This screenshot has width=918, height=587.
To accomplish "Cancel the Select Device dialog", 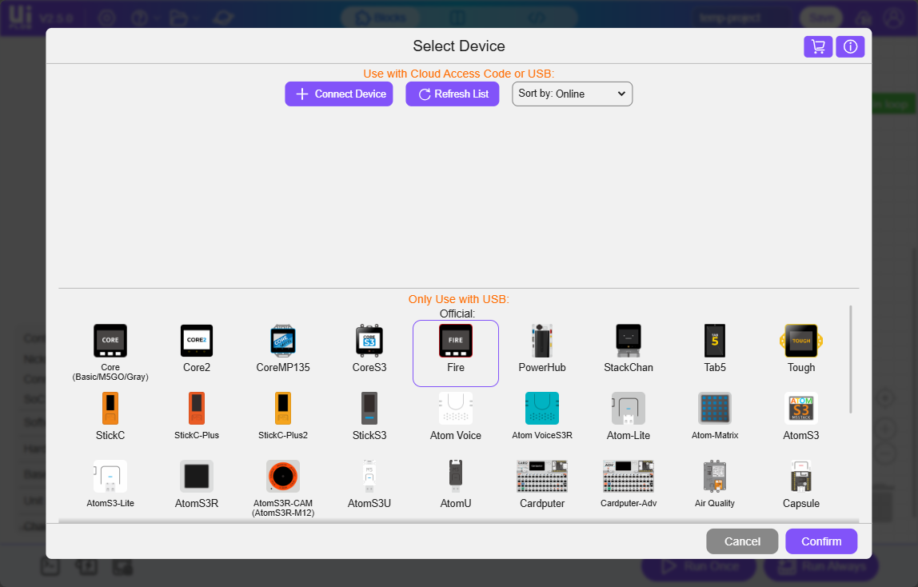I will click(x=742, y=541).
